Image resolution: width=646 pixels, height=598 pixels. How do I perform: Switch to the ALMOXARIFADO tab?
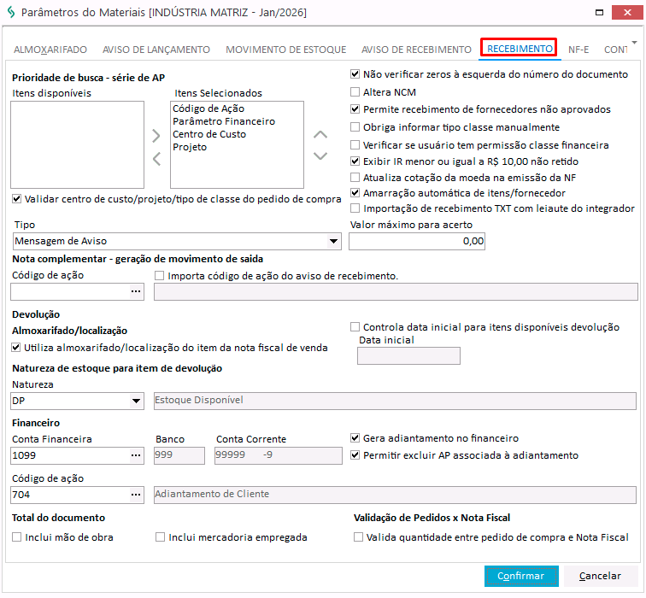click(x=50, y=50)
